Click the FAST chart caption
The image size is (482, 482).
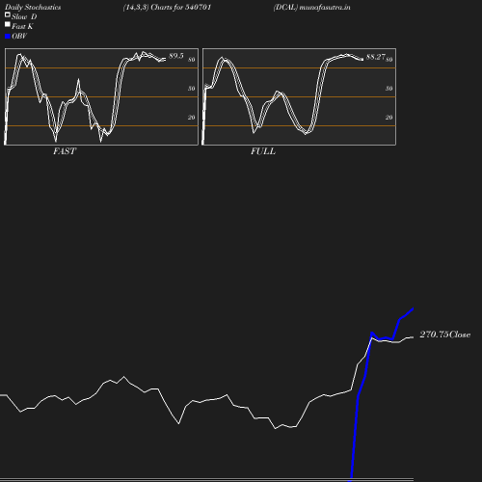65,151
